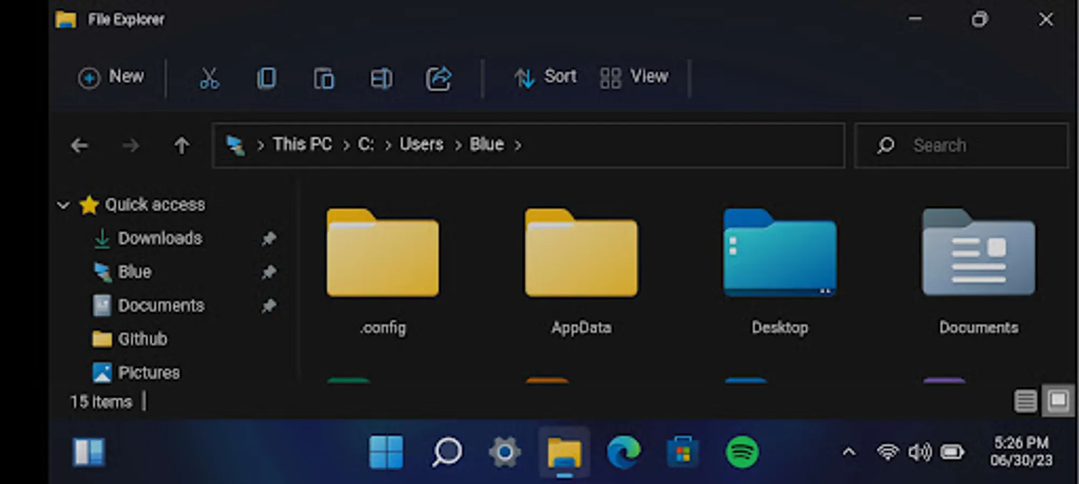Click the Rename icon in toolbar
The image size is (1079, 484).
381,79
